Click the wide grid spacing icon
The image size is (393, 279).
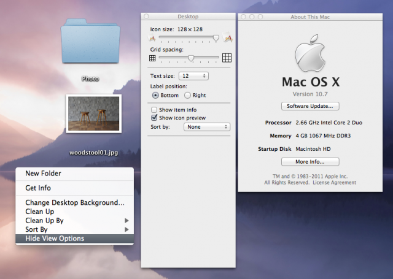click(x=227, y=58)
